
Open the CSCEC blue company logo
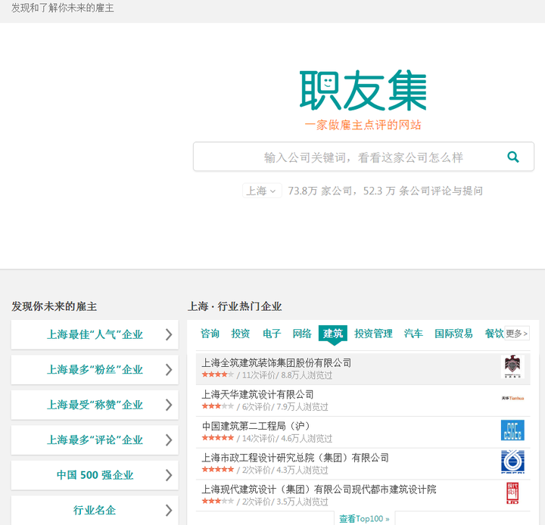click(512, 430)
